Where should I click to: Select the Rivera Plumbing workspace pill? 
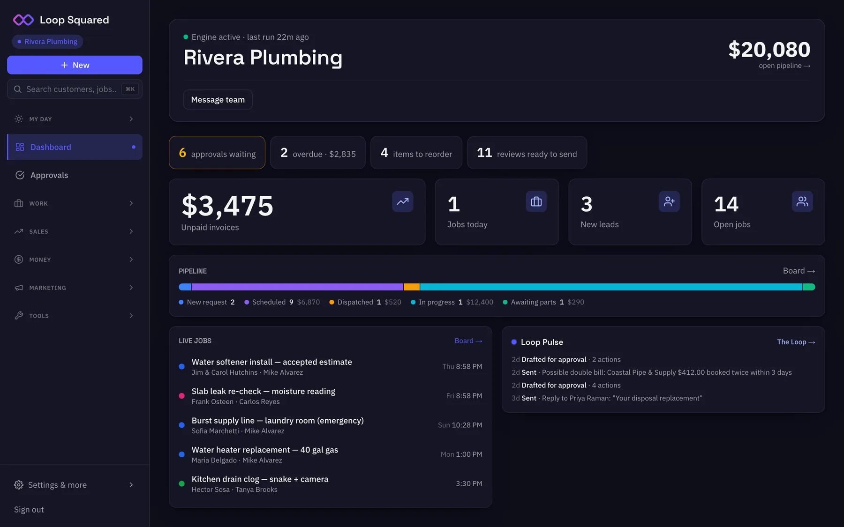pos(47,42)
